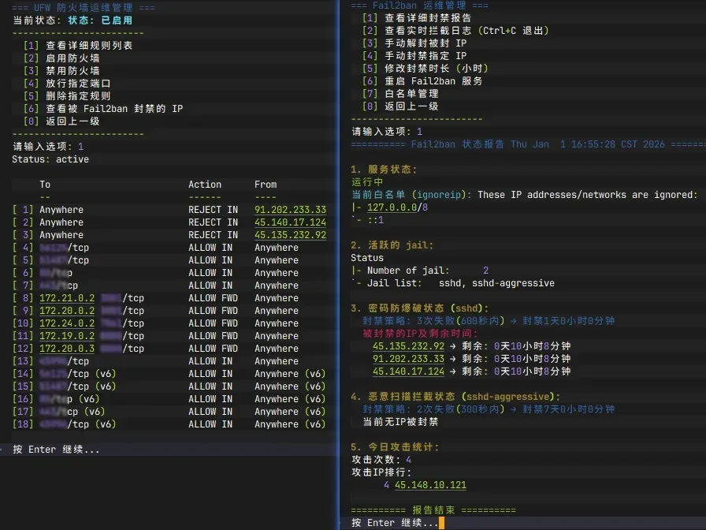Select UFW menu option 启用防火墙

(72, 58)
